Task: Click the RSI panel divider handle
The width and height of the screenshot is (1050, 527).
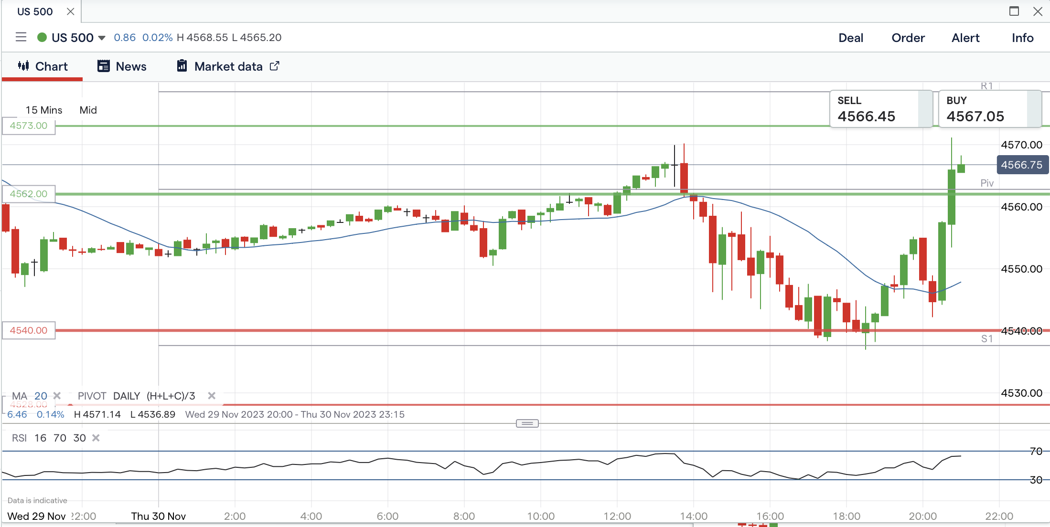Action: coord(527,423)
